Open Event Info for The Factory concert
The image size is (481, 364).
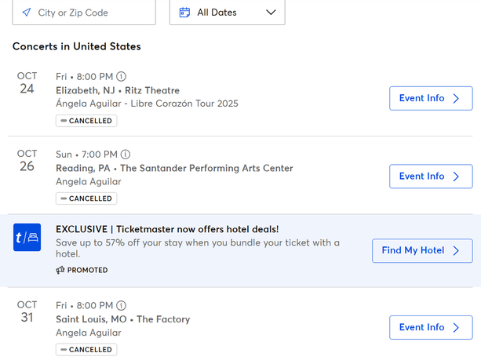coord(431,328)
